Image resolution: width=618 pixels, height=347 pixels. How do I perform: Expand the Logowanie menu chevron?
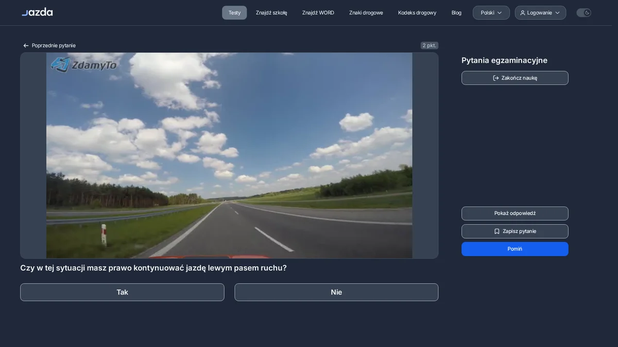pos(557,13)
